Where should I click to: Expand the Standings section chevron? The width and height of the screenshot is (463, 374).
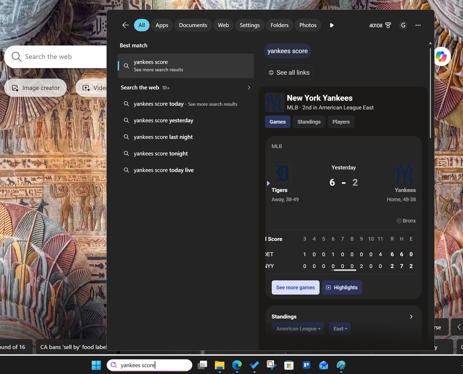[411, 317]
